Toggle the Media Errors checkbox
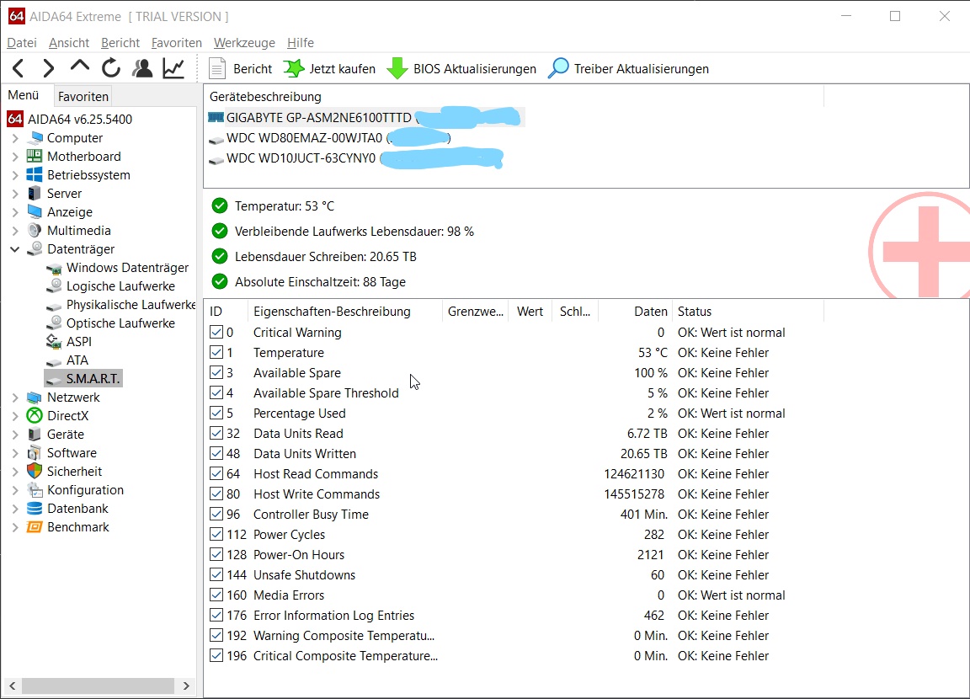The image size is (970, 699). [x=216, y=595]
